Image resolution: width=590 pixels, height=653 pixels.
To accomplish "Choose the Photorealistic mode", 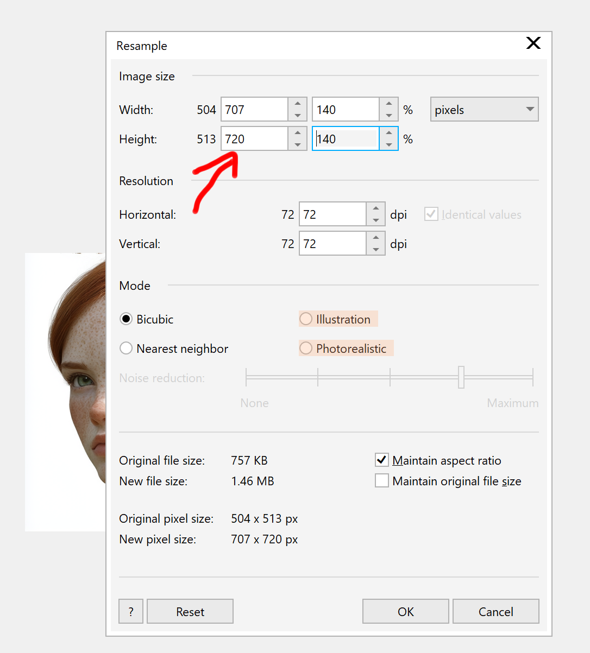I will [306, 348].
